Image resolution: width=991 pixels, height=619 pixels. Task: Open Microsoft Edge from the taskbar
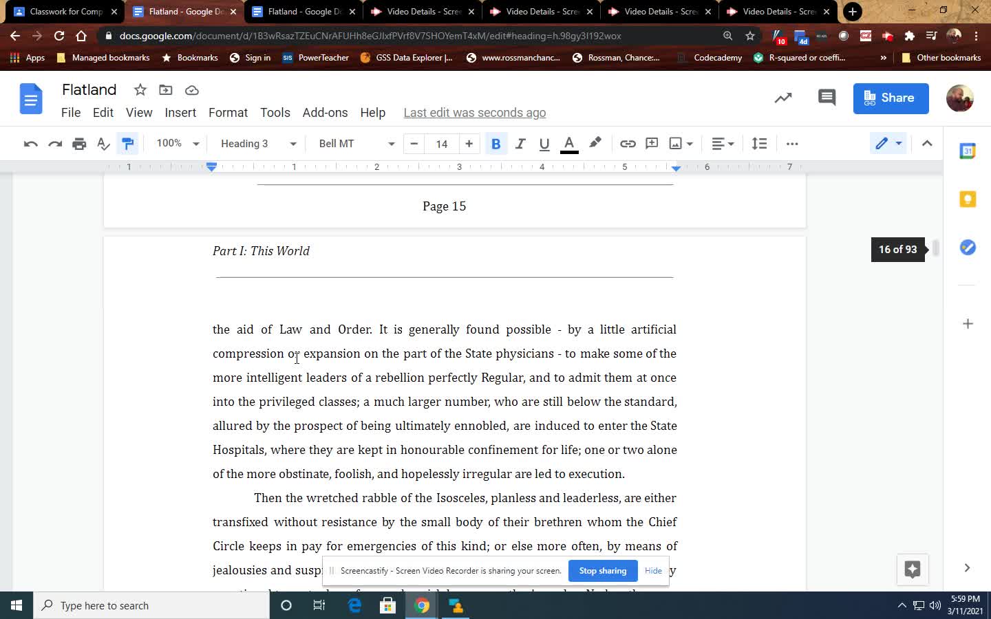(354, 605)
